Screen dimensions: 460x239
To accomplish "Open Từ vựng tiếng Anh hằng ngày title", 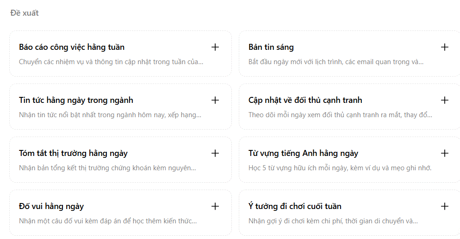I will coord(303,153).
